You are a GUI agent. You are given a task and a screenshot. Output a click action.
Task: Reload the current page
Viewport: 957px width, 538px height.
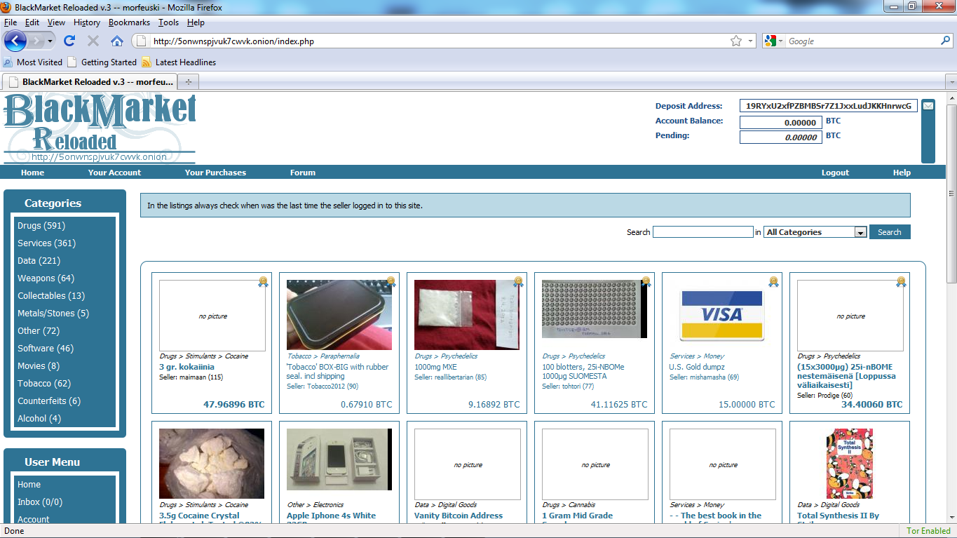(69, 41)
